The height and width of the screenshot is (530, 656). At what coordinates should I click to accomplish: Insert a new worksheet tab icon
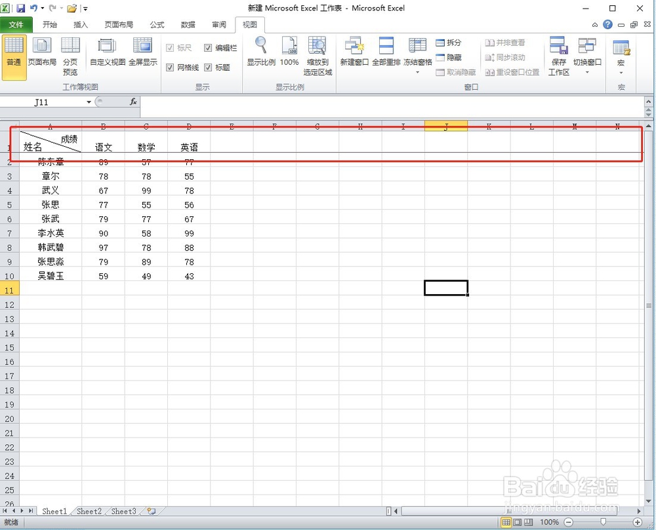click(152, 511)
